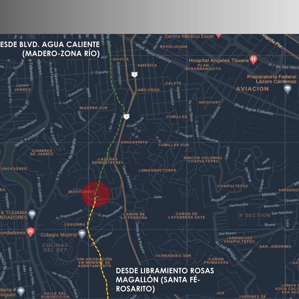Click the LOMASDOCTORES area label
This screenshot has width=299, height=299.
[157, 170]
